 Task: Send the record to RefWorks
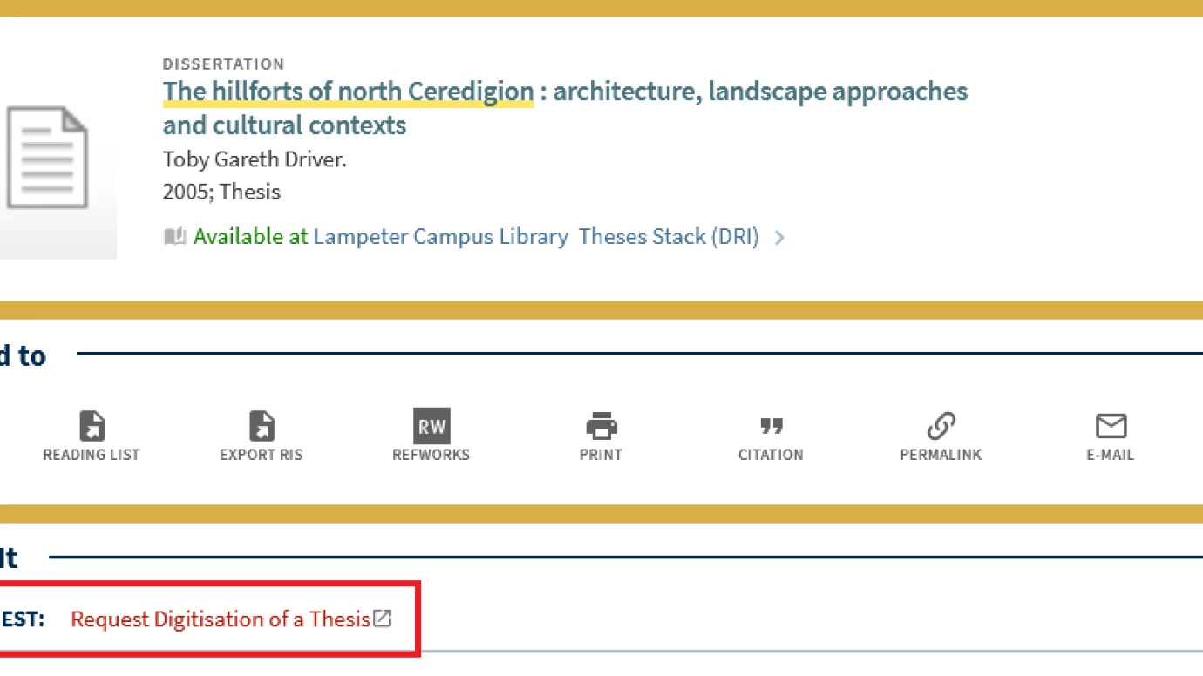pos(431,427)
